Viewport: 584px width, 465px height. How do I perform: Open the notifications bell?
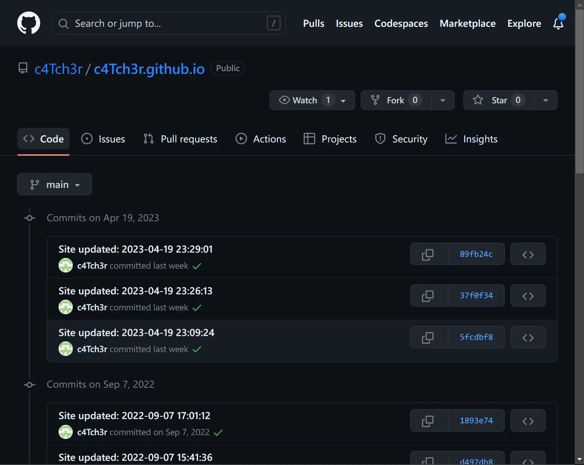558,23
